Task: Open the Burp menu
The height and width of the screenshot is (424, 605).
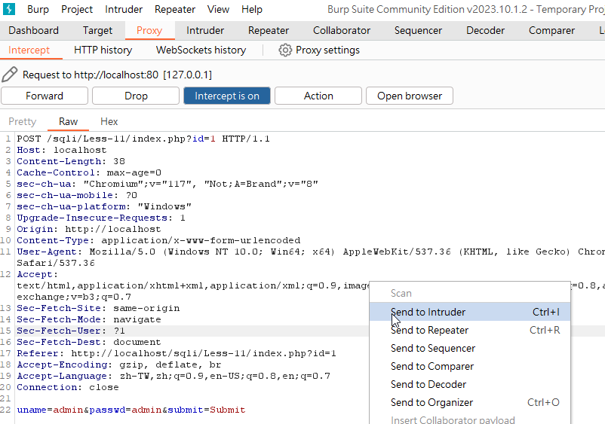Action: pyautogui.click(x=38, y=9)
